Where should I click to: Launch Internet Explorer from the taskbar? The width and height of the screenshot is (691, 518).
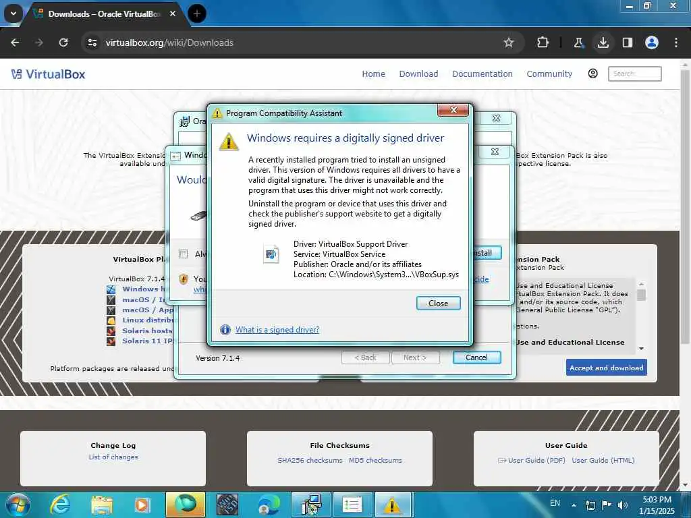click(59, 505)
